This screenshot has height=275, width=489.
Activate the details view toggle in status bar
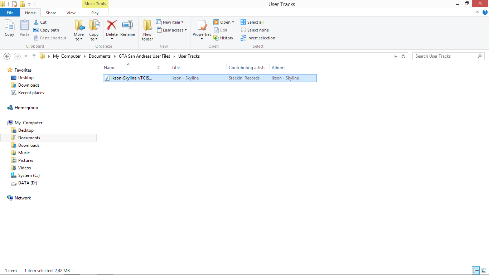point(476,270)
